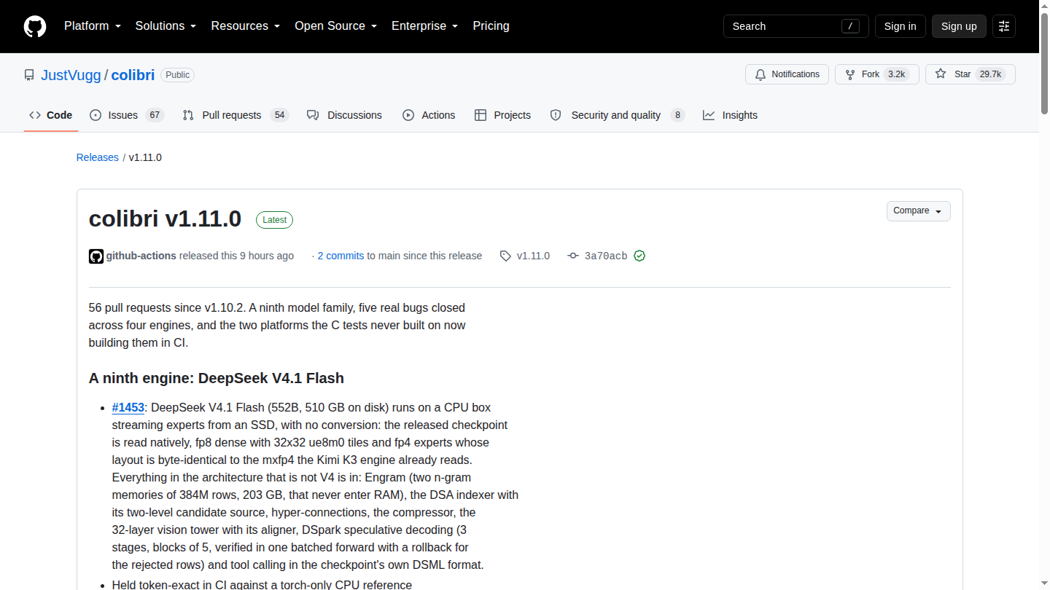
Task: Click the Fork count 3.2k
Action: coord(896,74)
